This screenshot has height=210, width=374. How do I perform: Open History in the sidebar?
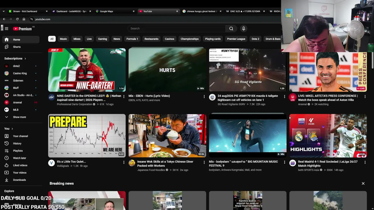point(21,143)
